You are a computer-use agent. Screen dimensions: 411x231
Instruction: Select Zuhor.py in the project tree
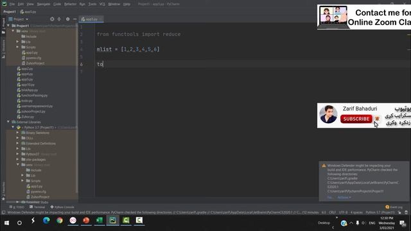point(26,117)
